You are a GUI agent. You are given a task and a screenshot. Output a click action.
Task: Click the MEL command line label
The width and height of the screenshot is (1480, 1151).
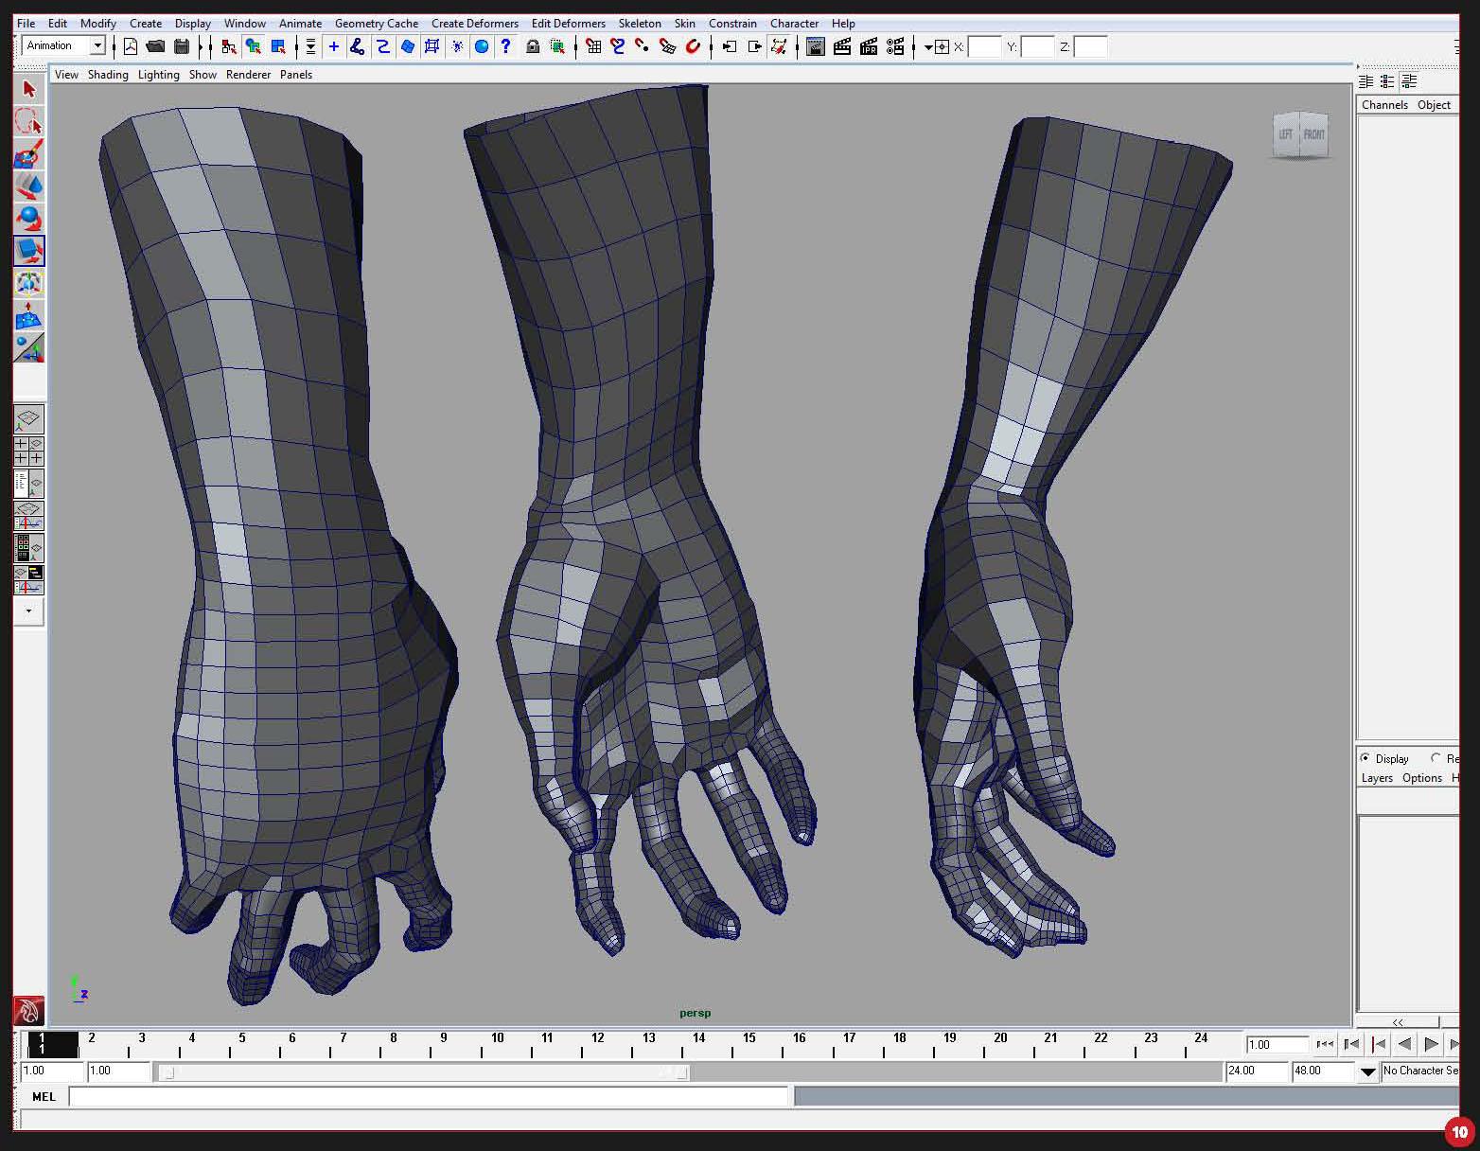pyautogui.click(x=44, y=1097)
